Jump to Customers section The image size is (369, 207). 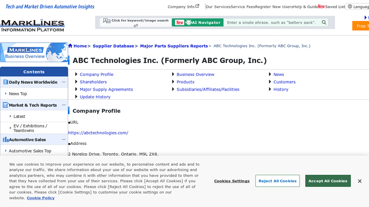285,82
